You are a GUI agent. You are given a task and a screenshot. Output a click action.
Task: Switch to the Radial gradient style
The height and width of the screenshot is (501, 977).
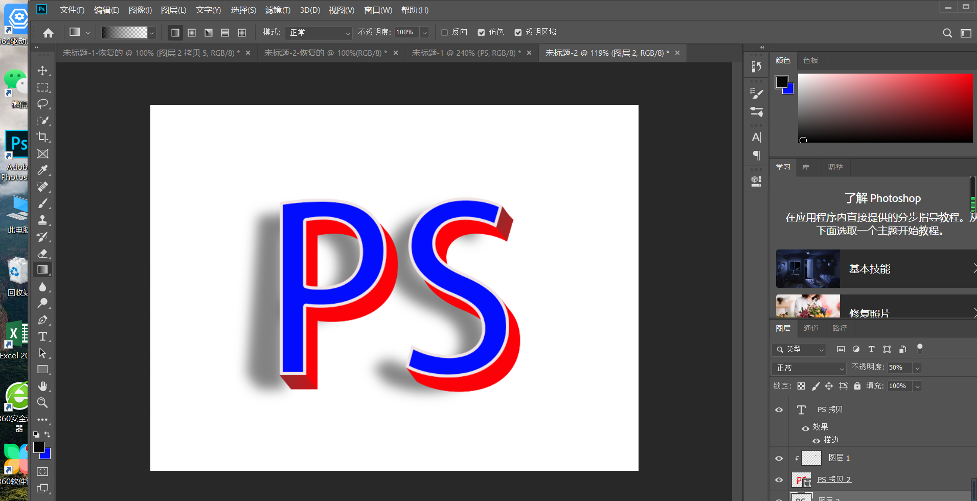(192, 32)
